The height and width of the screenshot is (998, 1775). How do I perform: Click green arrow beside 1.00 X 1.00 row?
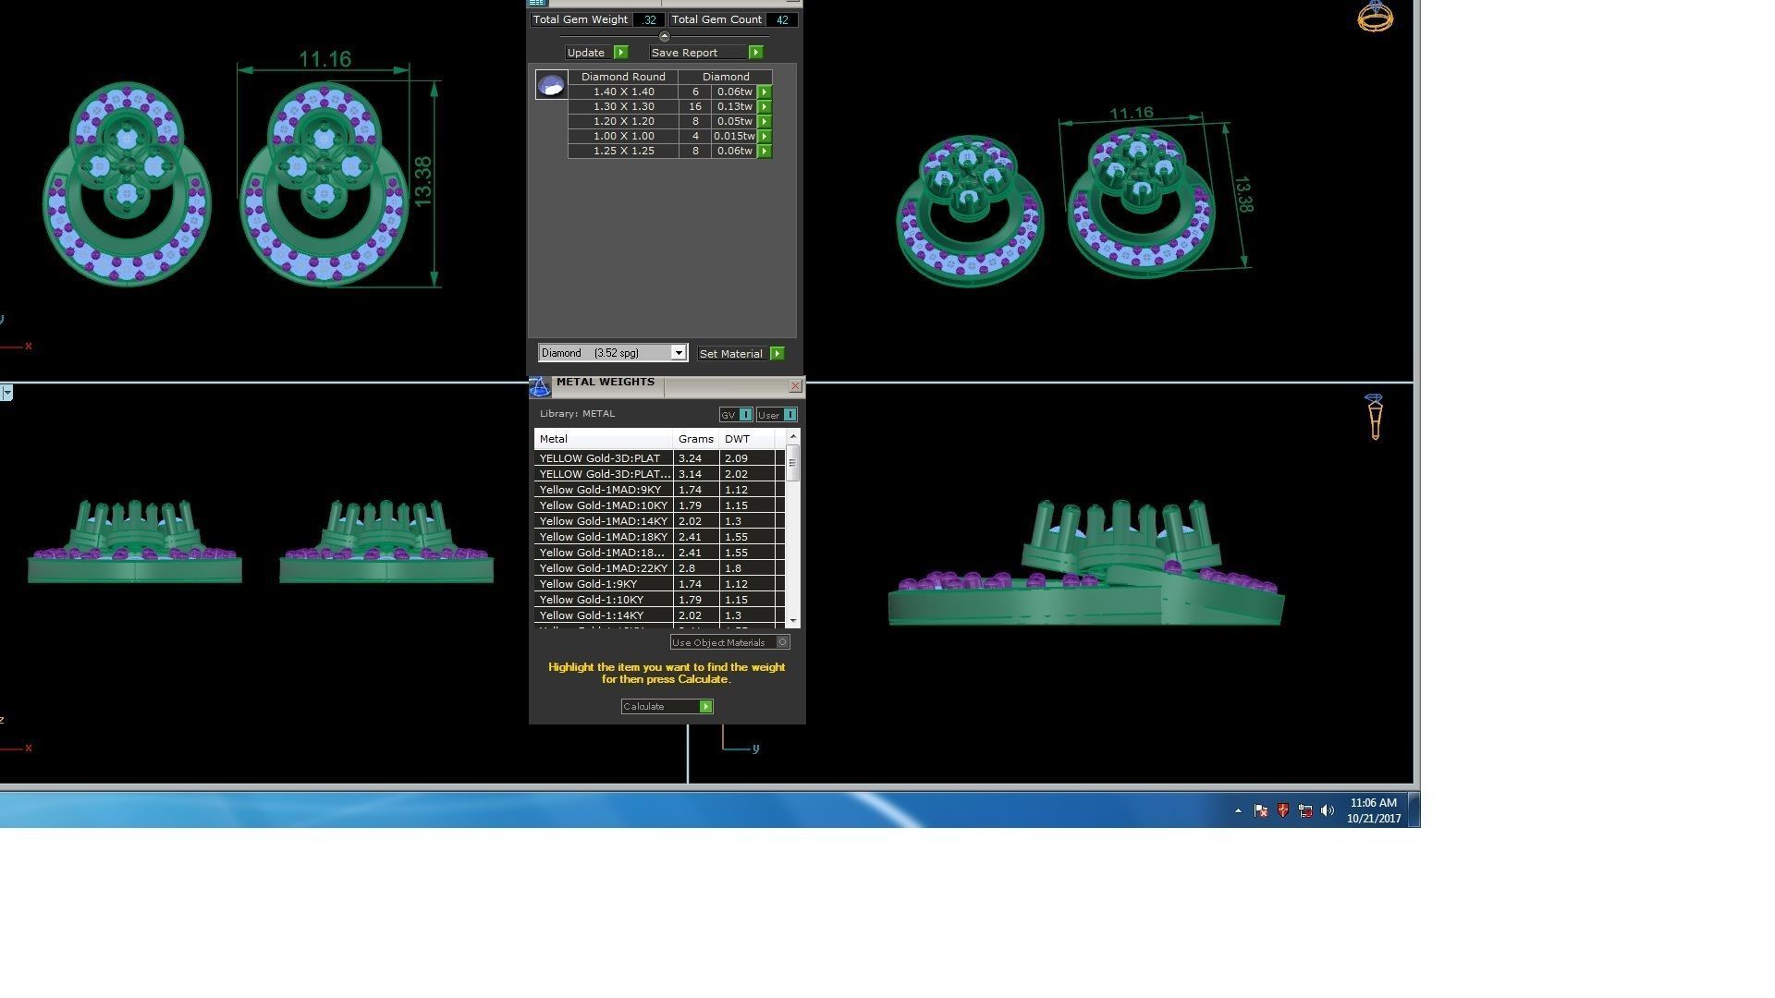point(765,137)
